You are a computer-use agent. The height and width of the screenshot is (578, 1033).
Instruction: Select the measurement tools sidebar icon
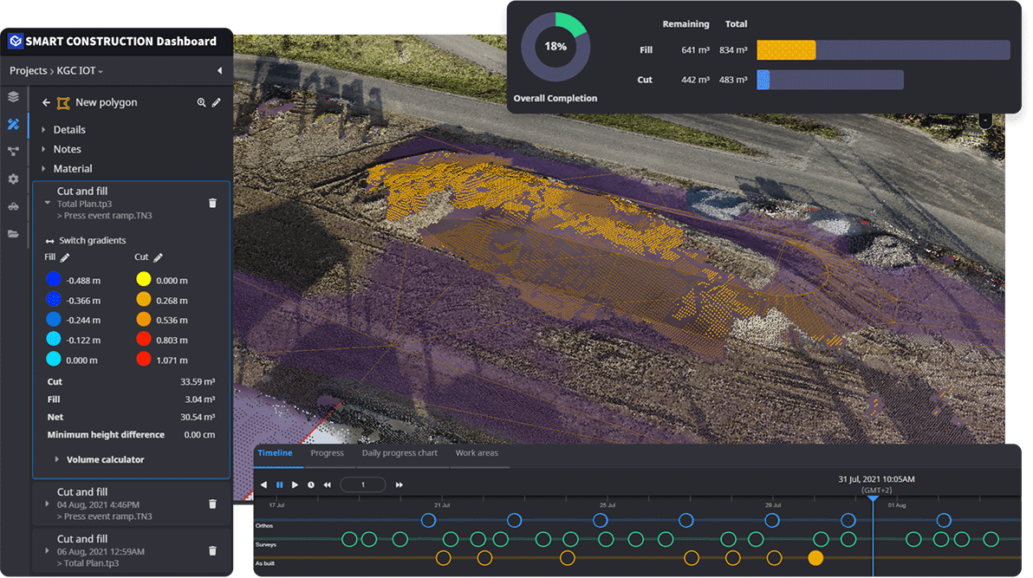[13, 124]
